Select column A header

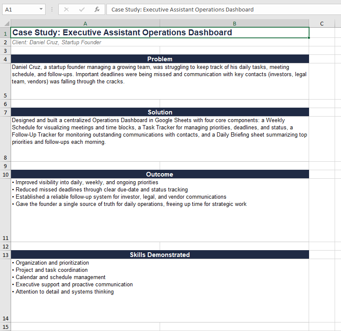coord(85,23)
